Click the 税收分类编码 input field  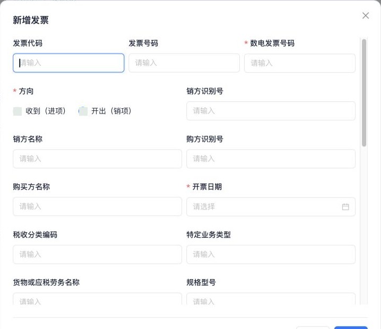coord(97,254)
